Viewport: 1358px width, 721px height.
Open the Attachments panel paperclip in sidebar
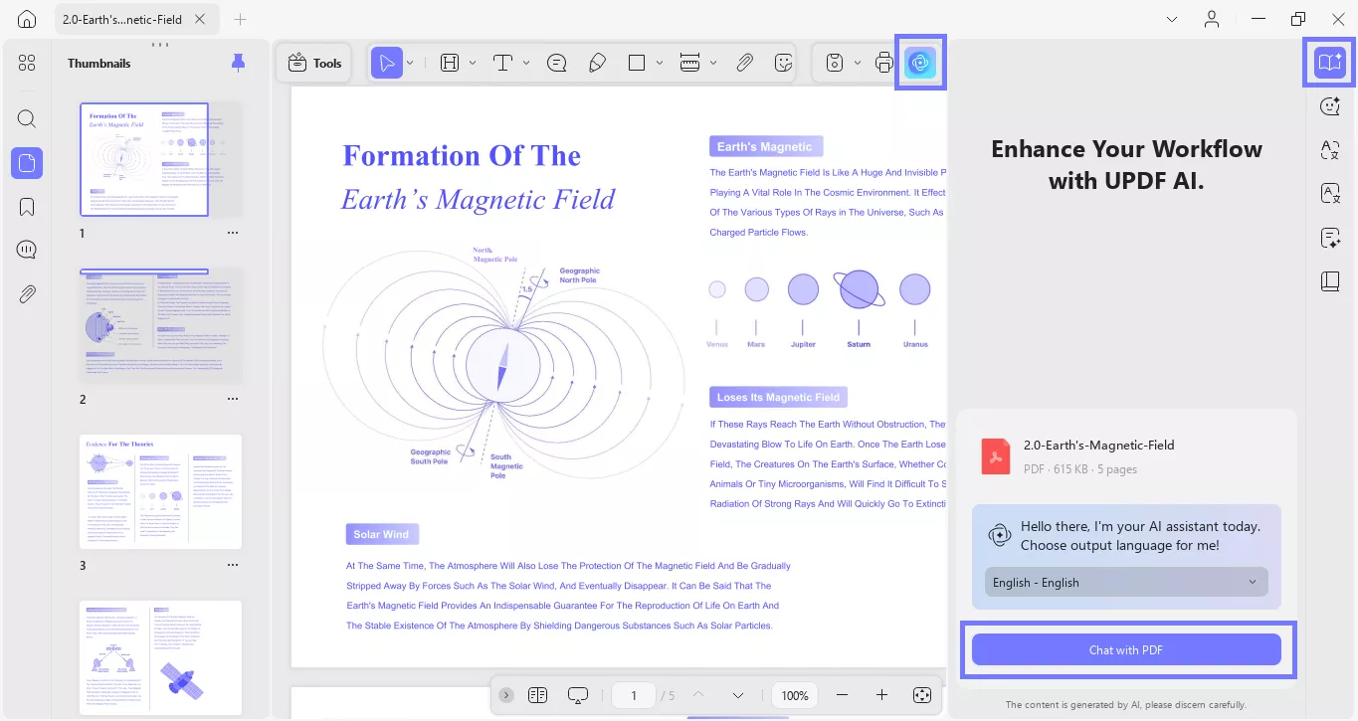(27, 294)
